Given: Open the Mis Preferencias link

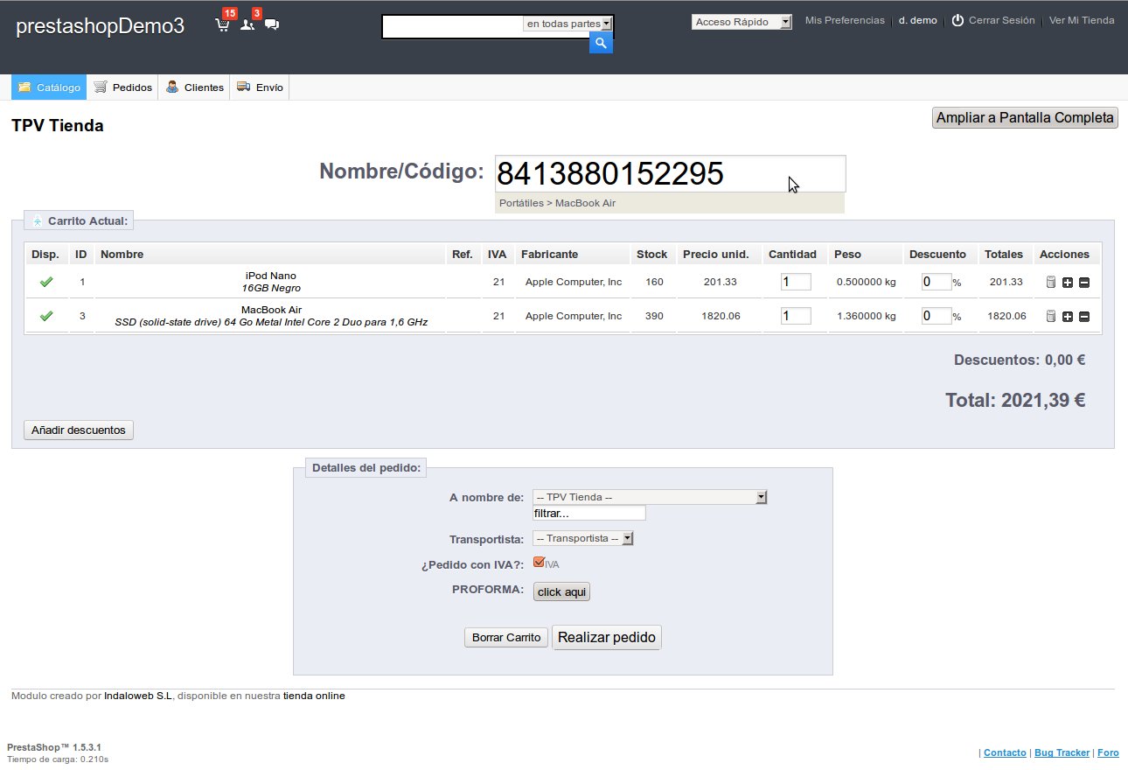Looking at the screenshot, I should 845,20.
